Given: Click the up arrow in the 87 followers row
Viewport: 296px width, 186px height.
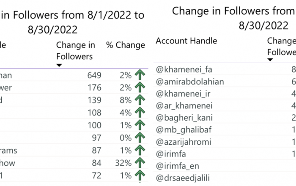Looking at the screenshot, I should (x=140, y=150).
